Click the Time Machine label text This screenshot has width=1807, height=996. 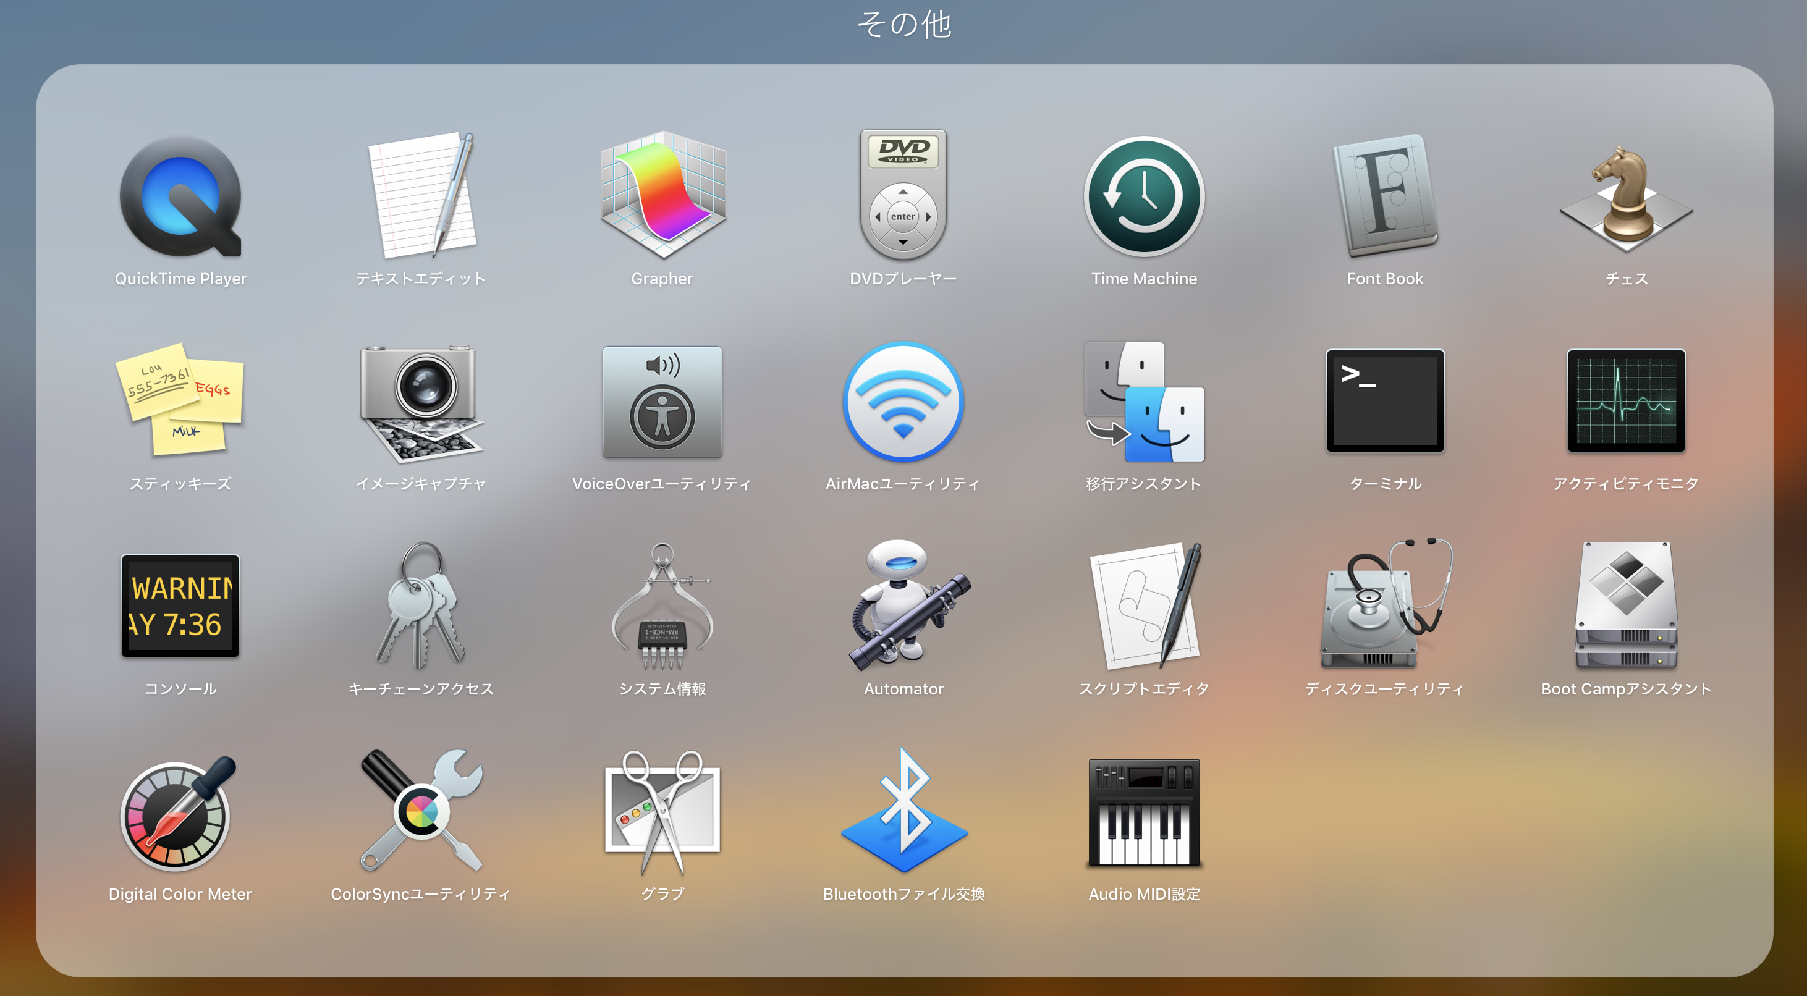tap(1144, 279)
